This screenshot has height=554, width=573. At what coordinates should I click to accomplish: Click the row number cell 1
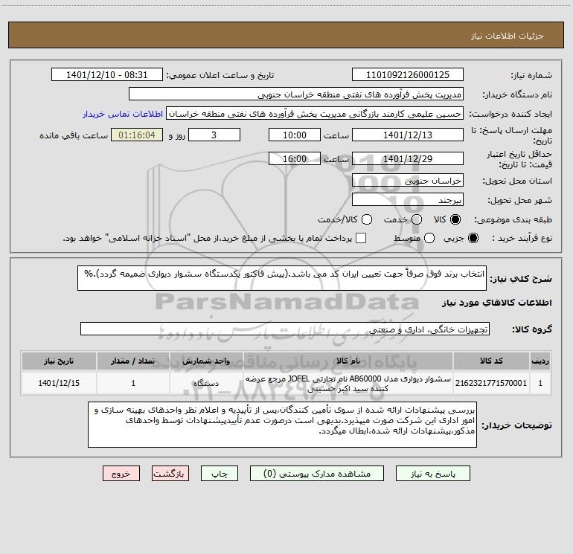(x=540, y=383)
